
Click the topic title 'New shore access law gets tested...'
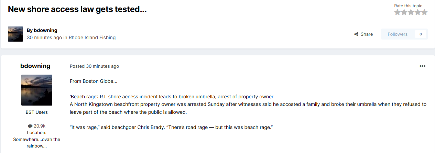(77, 9)
